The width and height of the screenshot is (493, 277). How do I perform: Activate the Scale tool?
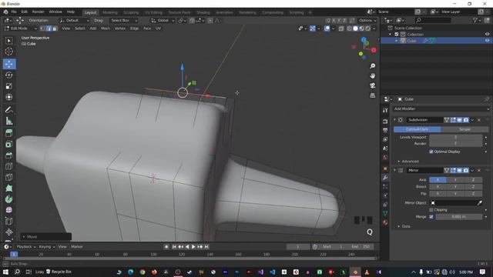tap(9, 86)
